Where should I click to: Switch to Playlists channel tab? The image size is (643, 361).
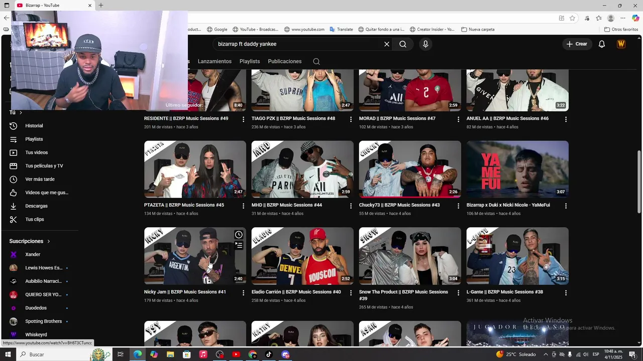[x=250, y=62]
